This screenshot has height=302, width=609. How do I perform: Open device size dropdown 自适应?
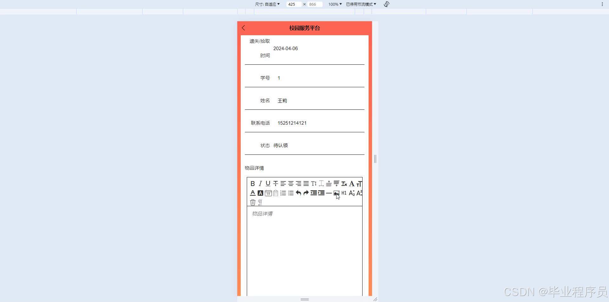[x=267, y=4]
